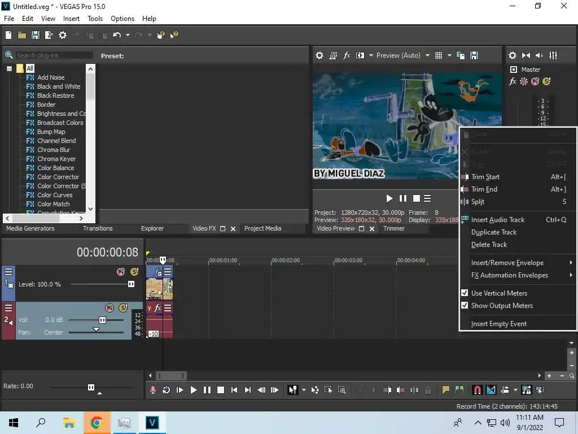This screenshot has height=434, width=578.
Task: Create a new project with toolbar icon
Action: tap(8, 35)
